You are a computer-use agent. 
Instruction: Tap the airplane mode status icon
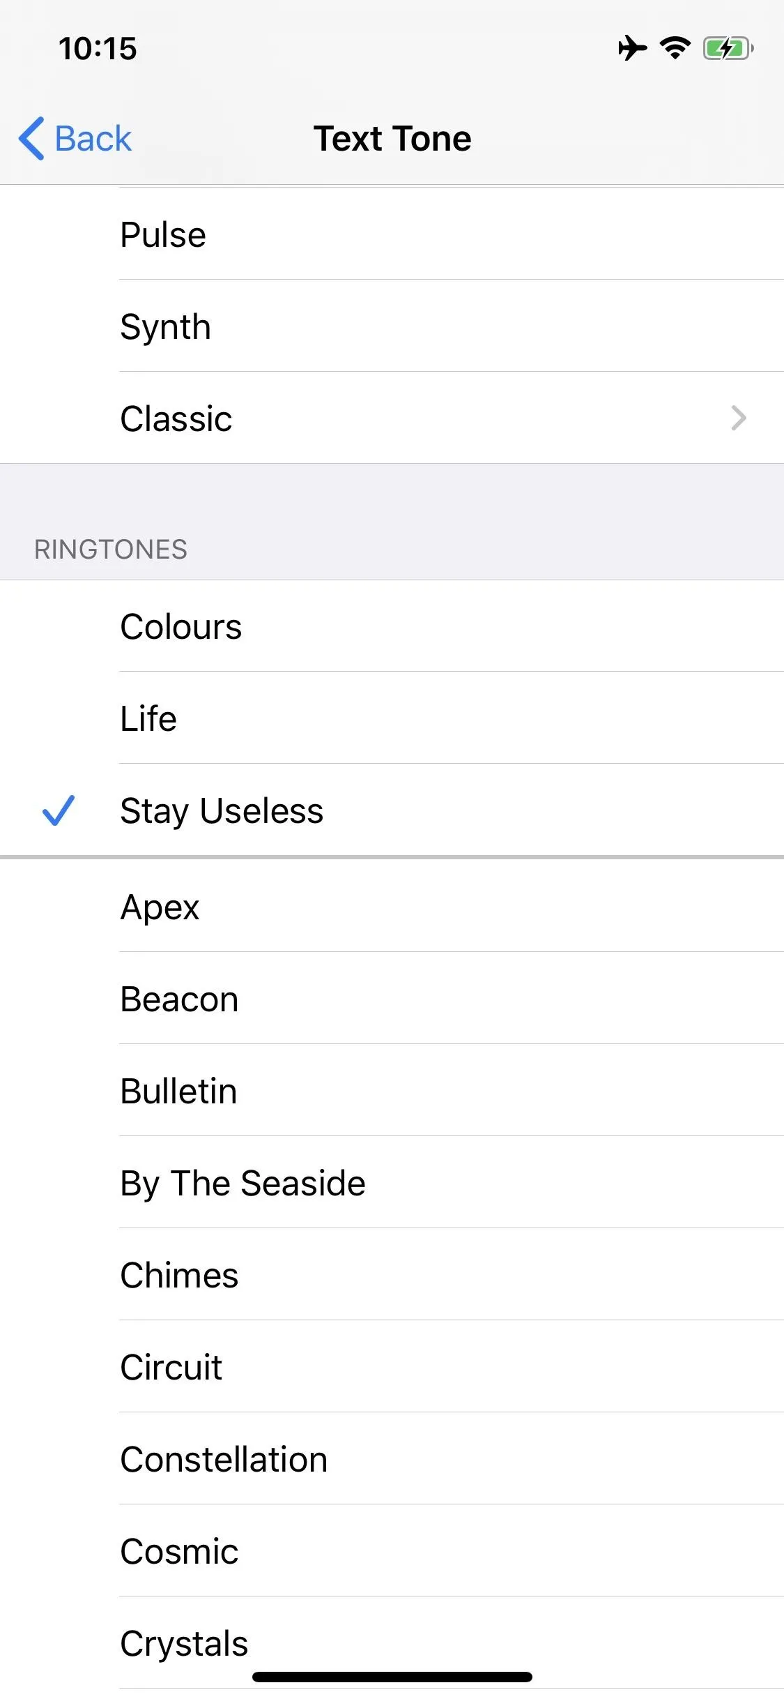(632, 48)
